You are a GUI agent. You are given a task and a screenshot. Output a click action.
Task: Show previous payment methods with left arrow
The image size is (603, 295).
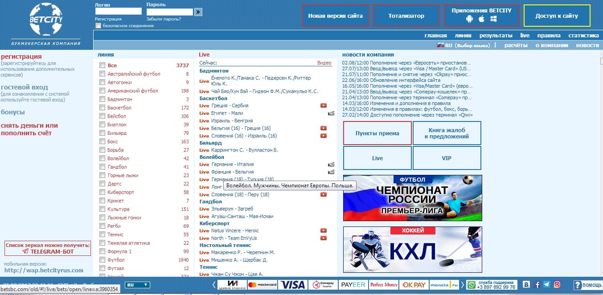(x=214, y=285)
